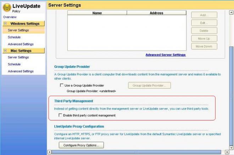Click the Add... server button
The image size is (234, 155).
click(204, 15)
